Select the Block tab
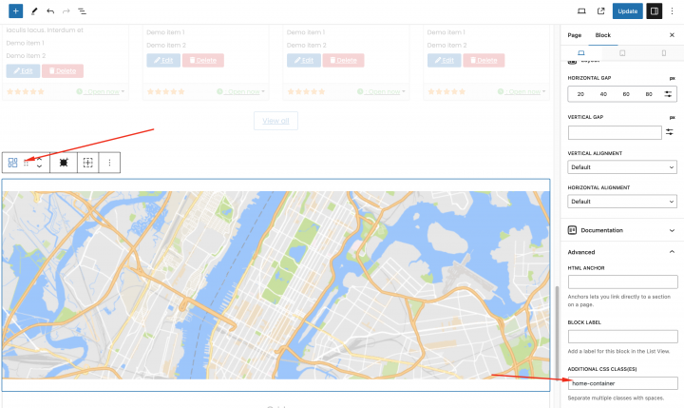This screenshot has height=408, width=684. coord(603,34)
